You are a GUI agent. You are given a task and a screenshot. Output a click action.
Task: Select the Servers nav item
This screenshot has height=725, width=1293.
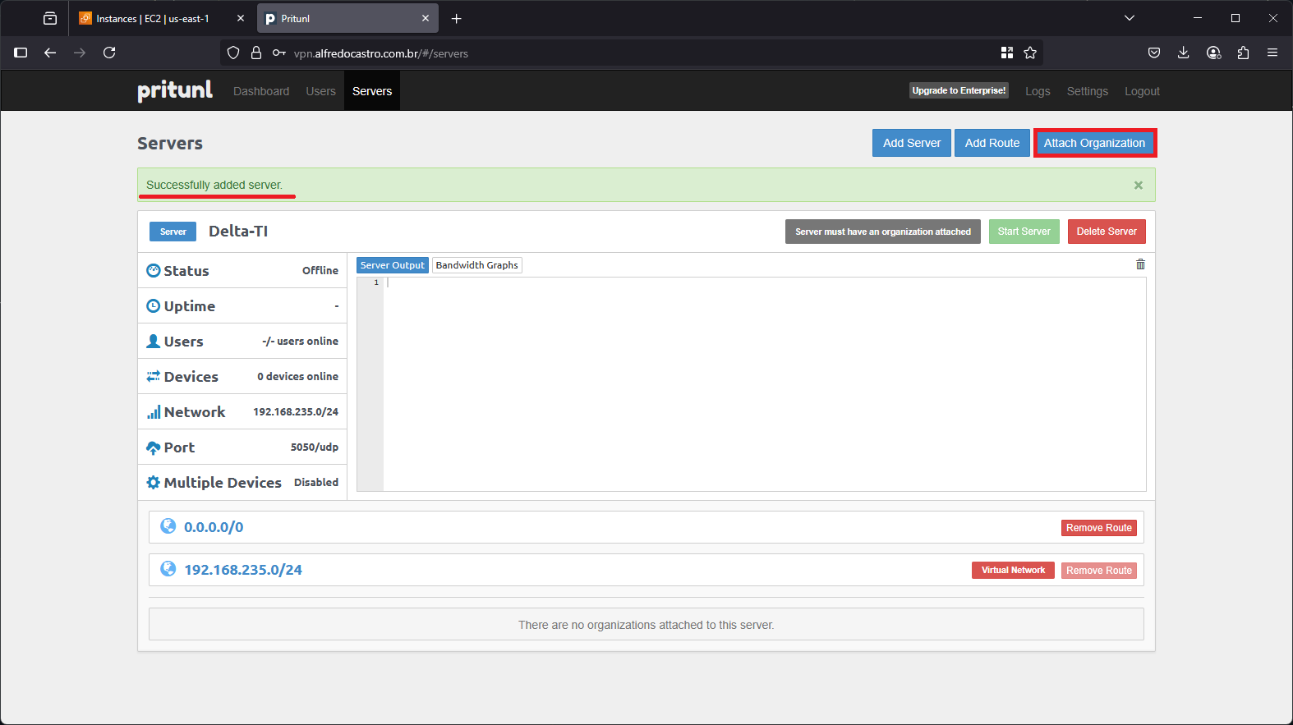372,91
